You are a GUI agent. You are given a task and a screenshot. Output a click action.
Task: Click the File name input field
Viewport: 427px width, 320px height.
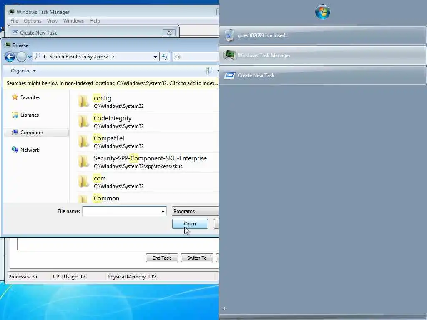(121, 211)
